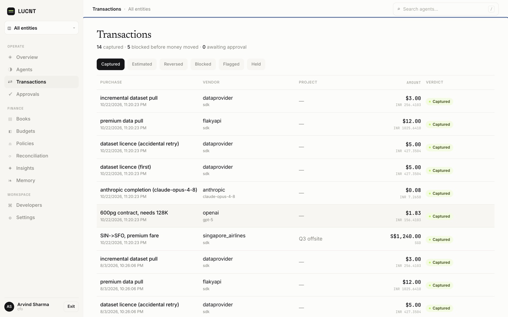
Task: Open the Overview sidebar icon
Action: pos(10,57)
